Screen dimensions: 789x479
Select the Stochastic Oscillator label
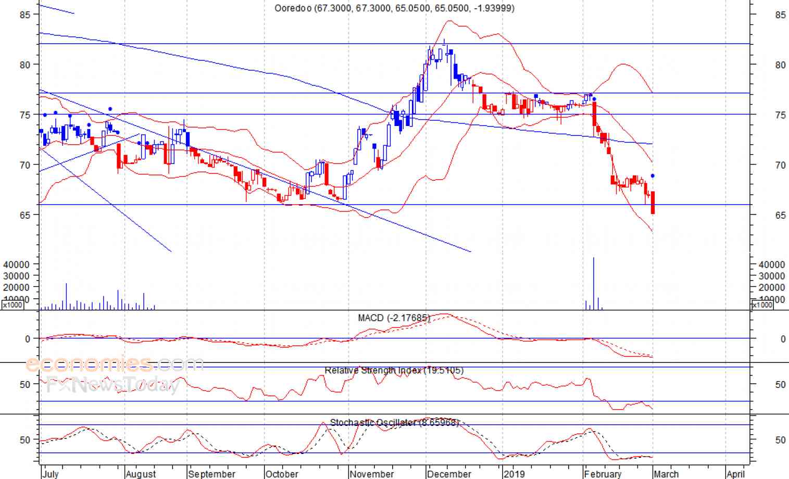pyautogui.click(x=394, y=422)
